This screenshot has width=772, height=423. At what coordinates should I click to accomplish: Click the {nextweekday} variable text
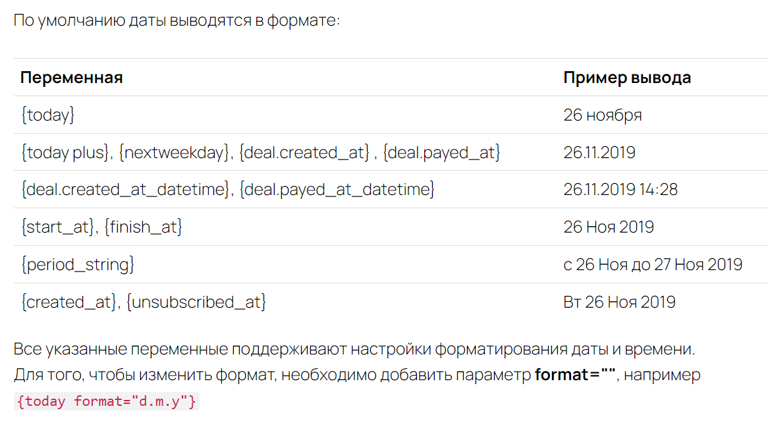coord(175,152)
